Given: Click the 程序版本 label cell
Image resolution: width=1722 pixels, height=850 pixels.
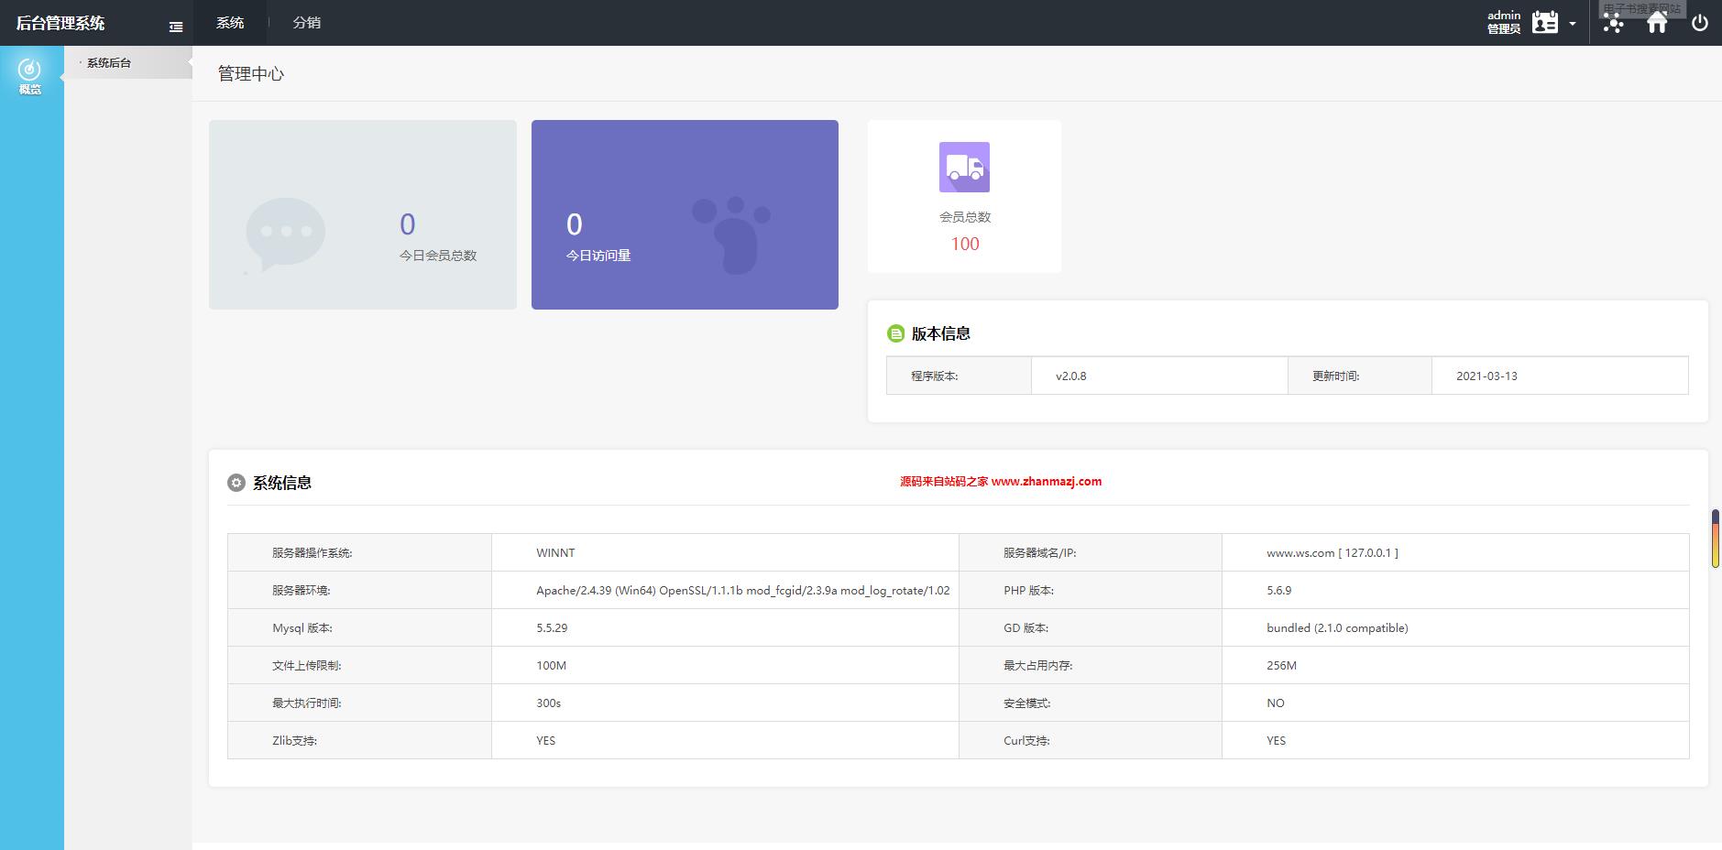Looking at the screenshot, I should 959,376.
